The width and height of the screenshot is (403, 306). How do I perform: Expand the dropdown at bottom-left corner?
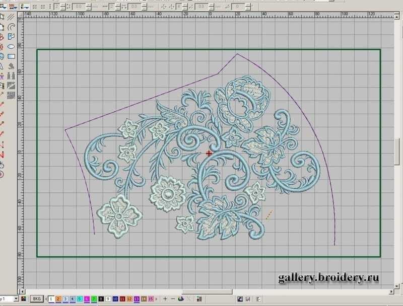(x=16, y=299)
